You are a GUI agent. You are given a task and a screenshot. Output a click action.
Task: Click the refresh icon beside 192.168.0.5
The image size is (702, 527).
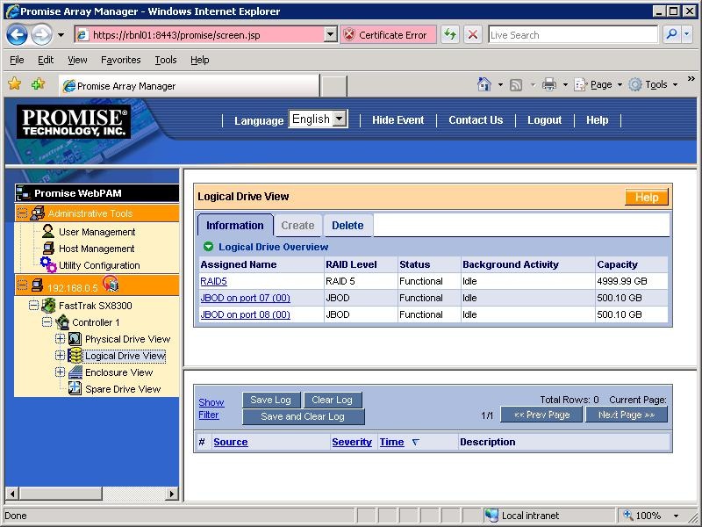[111, 283]
